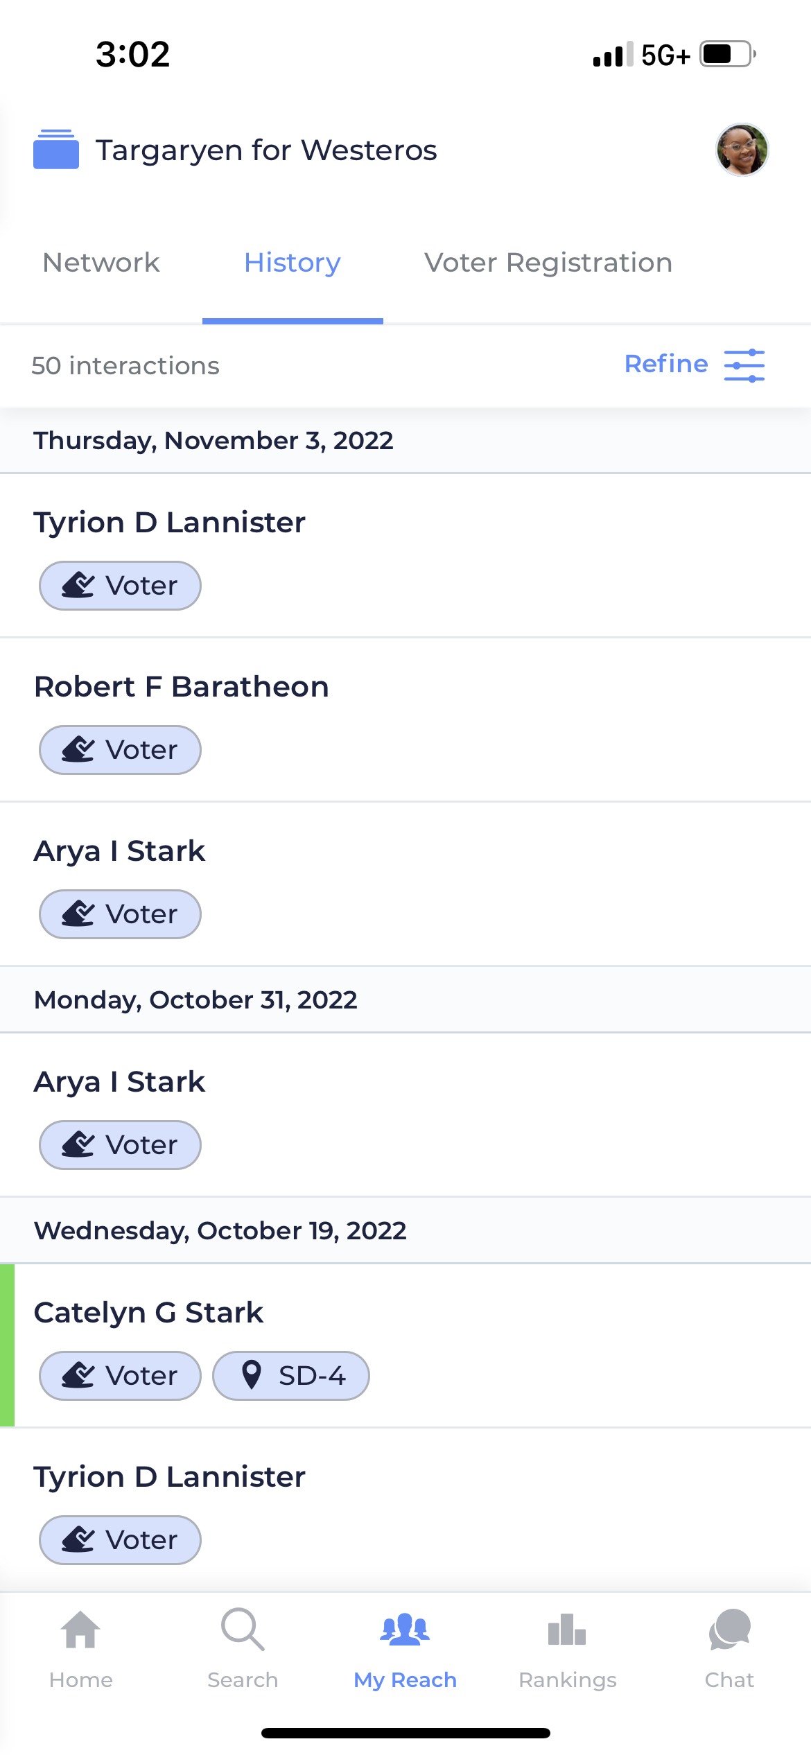Tap the user profile avatar
This screenshot has height=1755, width=811.
[742, 150]
